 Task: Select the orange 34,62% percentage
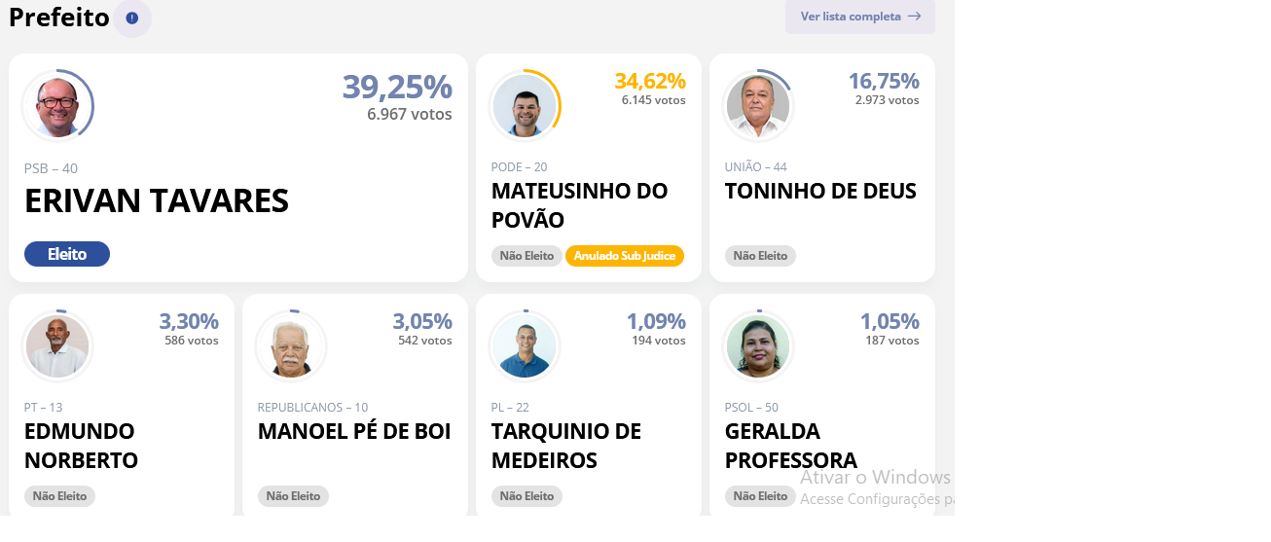click(x=650, y=81)
